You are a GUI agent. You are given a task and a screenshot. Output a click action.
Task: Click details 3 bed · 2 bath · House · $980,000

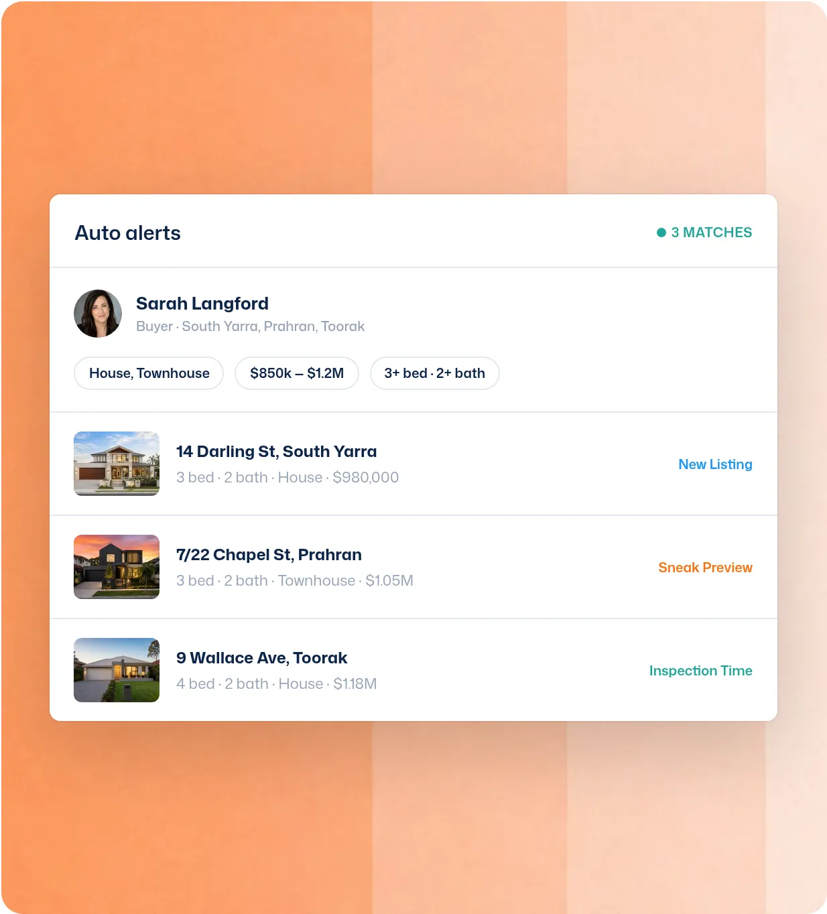point(288,477)
